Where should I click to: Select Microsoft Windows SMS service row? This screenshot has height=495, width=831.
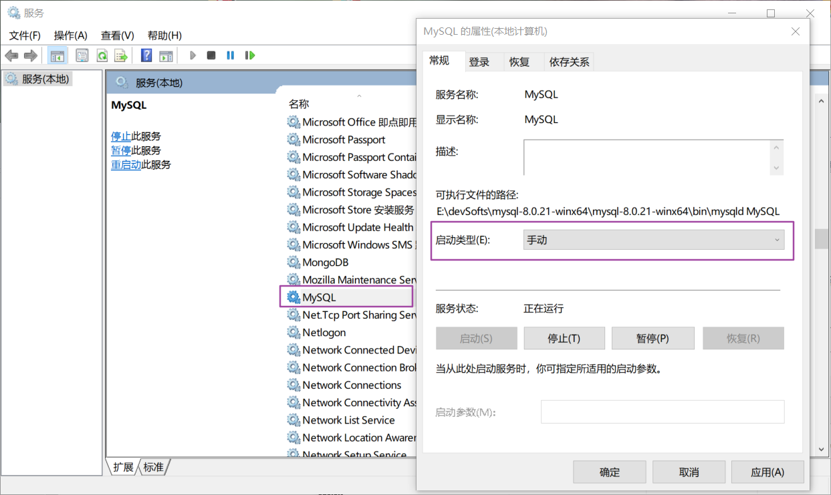(x=351, y=244)
